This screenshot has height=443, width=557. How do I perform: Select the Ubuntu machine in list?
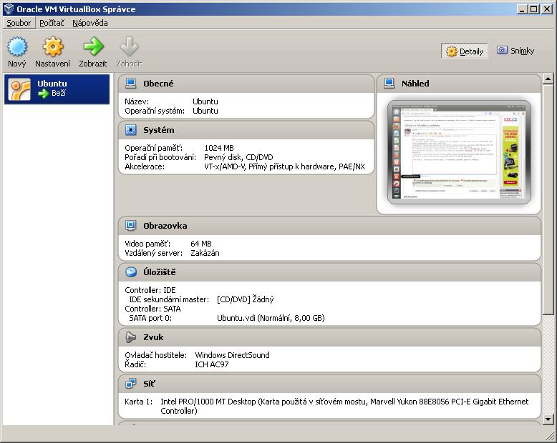(57, 89)
